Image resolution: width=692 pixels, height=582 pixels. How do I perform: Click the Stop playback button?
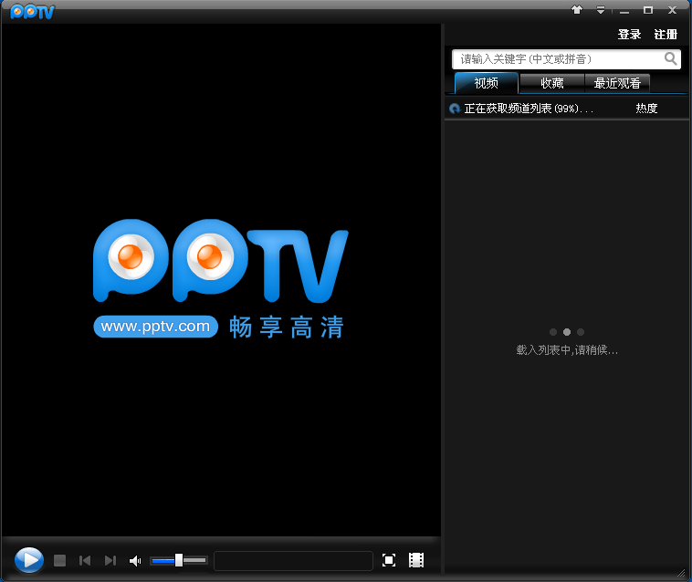(59, 560)
